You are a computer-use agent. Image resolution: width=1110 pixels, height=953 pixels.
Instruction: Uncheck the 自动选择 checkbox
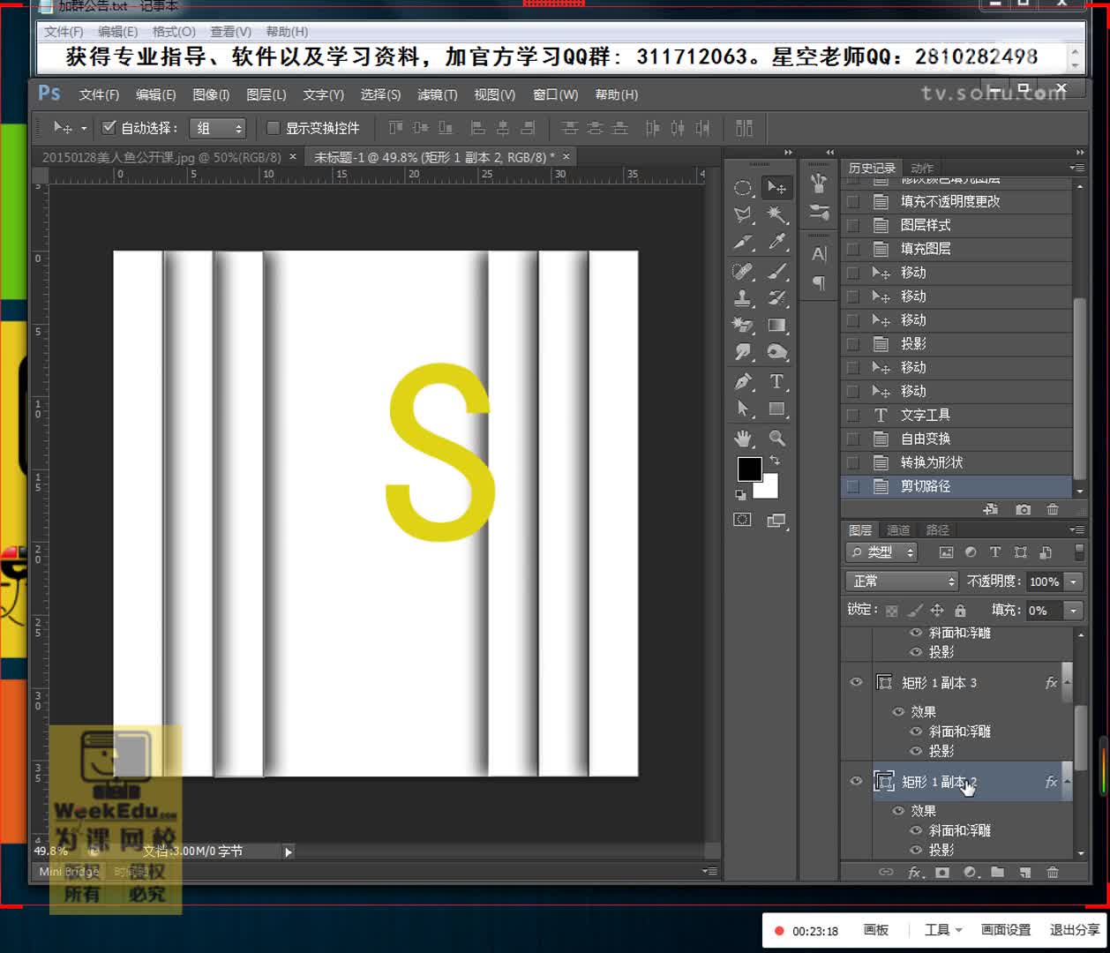click(x=109, y=127)
